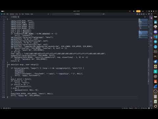
Task: Click the unsaved dot on editor tab
Action: pos(18,17)
